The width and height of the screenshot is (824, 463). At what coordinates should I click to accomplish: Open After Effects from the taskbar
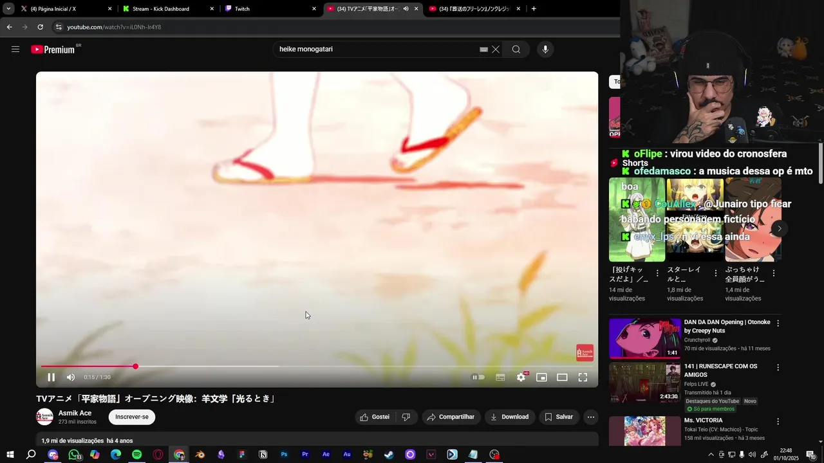coord(326,455)
